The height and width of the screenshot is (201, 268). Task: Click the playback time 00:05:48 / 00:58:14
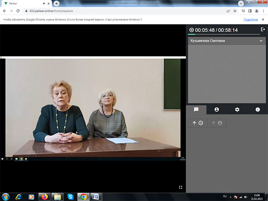pos(216,30)
